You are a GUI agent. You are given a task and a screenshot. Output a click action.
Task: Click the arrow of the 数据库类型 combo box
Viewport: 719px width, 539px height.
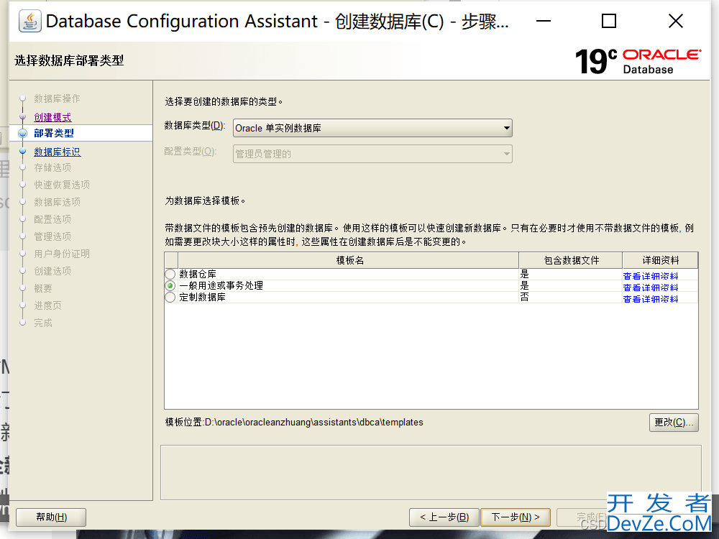click(x=506, y=128)
